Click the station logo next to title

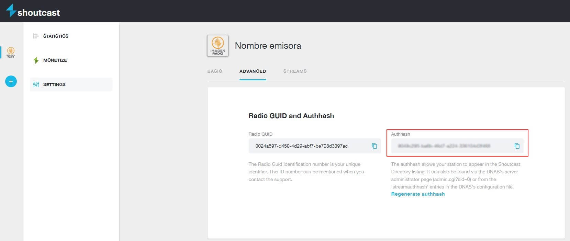click(218, 46)
